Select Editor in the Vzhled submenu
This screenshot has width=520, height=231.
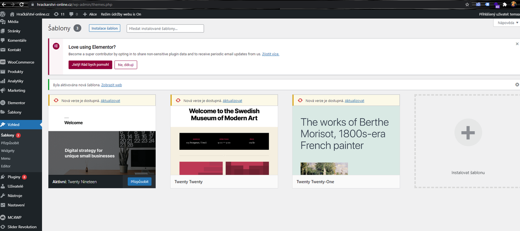tap(6, 166)
